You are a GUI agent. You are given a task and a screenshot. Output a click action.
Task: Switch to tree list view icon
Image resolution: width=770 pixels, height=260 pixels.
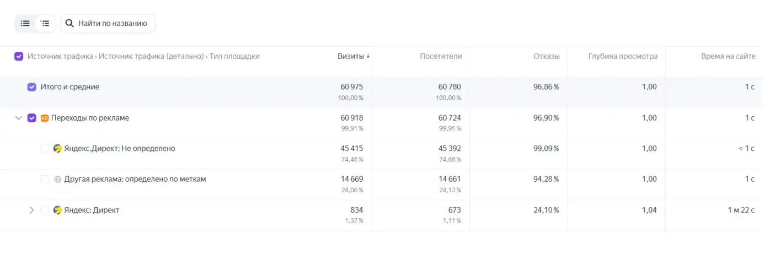[45, 24]
